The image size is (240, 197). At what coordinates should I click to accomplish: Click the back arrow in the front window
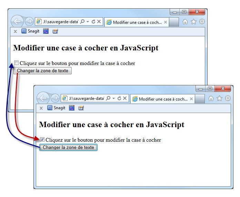tap(43, 98)
